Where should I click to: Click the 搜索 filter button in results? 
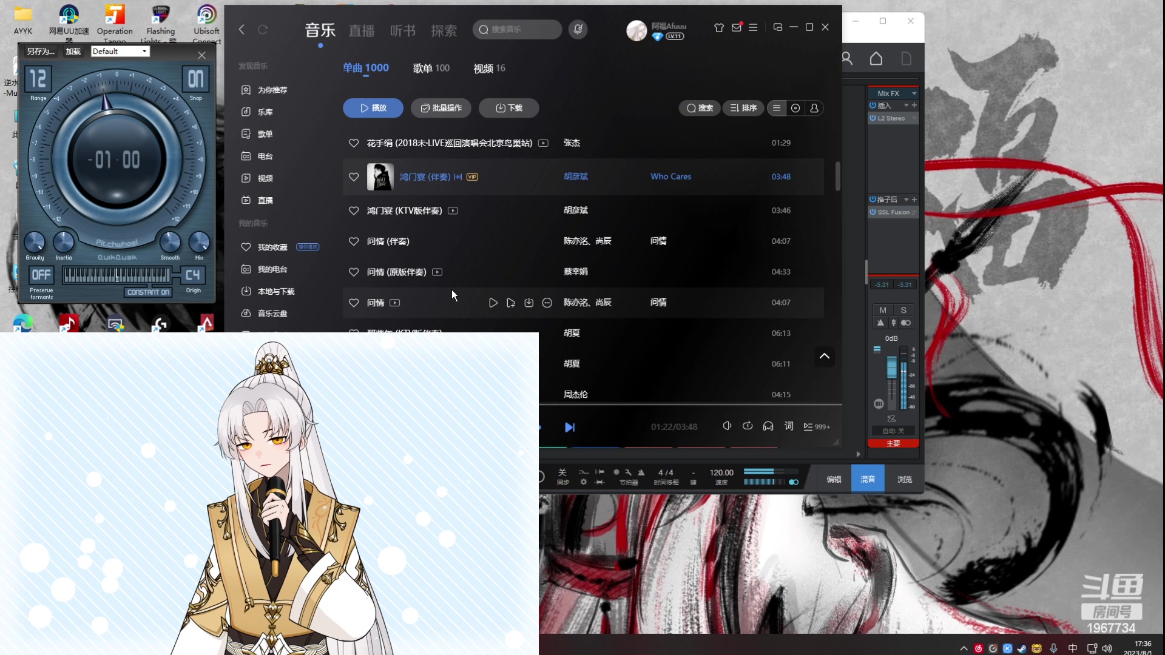[700, 108]
